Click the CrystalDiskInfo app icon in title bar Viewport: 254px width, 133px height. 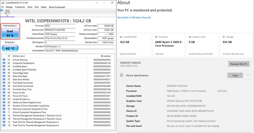pos(3,3)
